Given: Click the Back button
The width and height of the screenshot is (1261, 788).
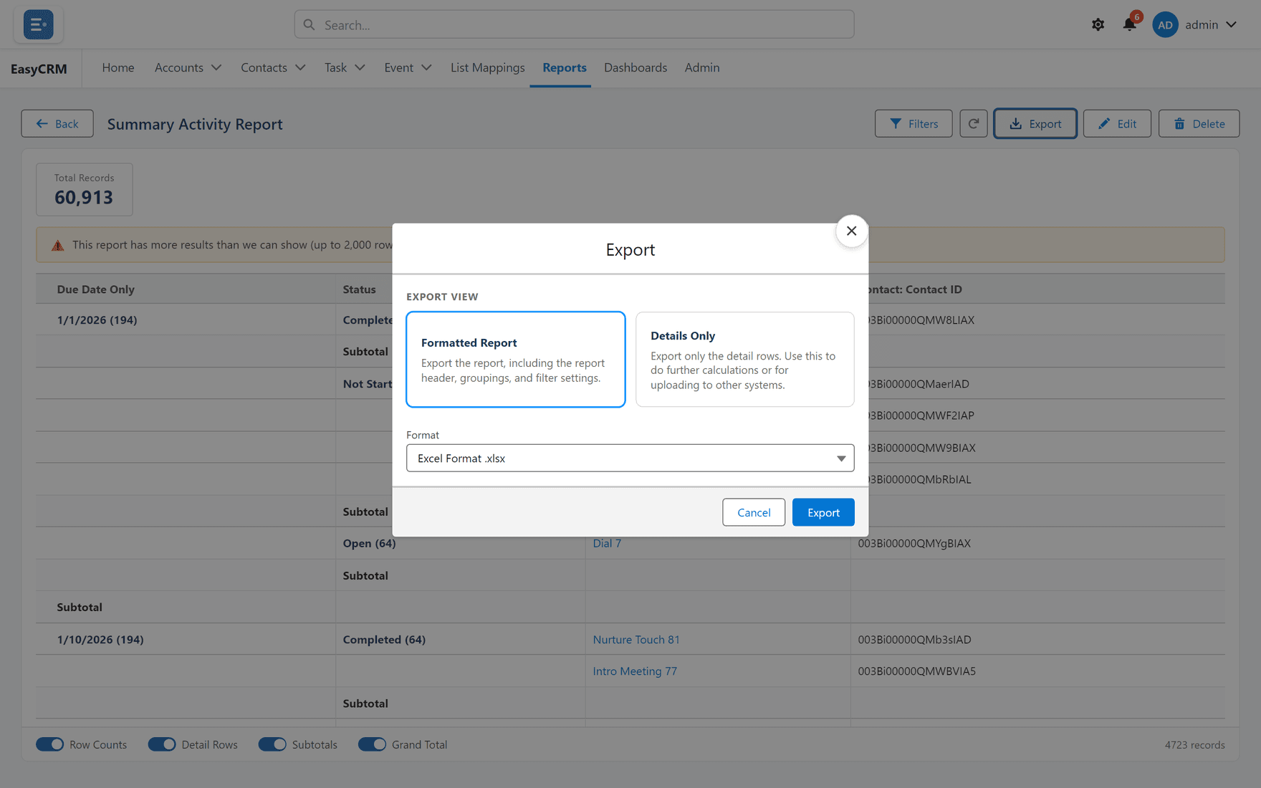Looking at the screenshot, I should (x=57, y=123).
